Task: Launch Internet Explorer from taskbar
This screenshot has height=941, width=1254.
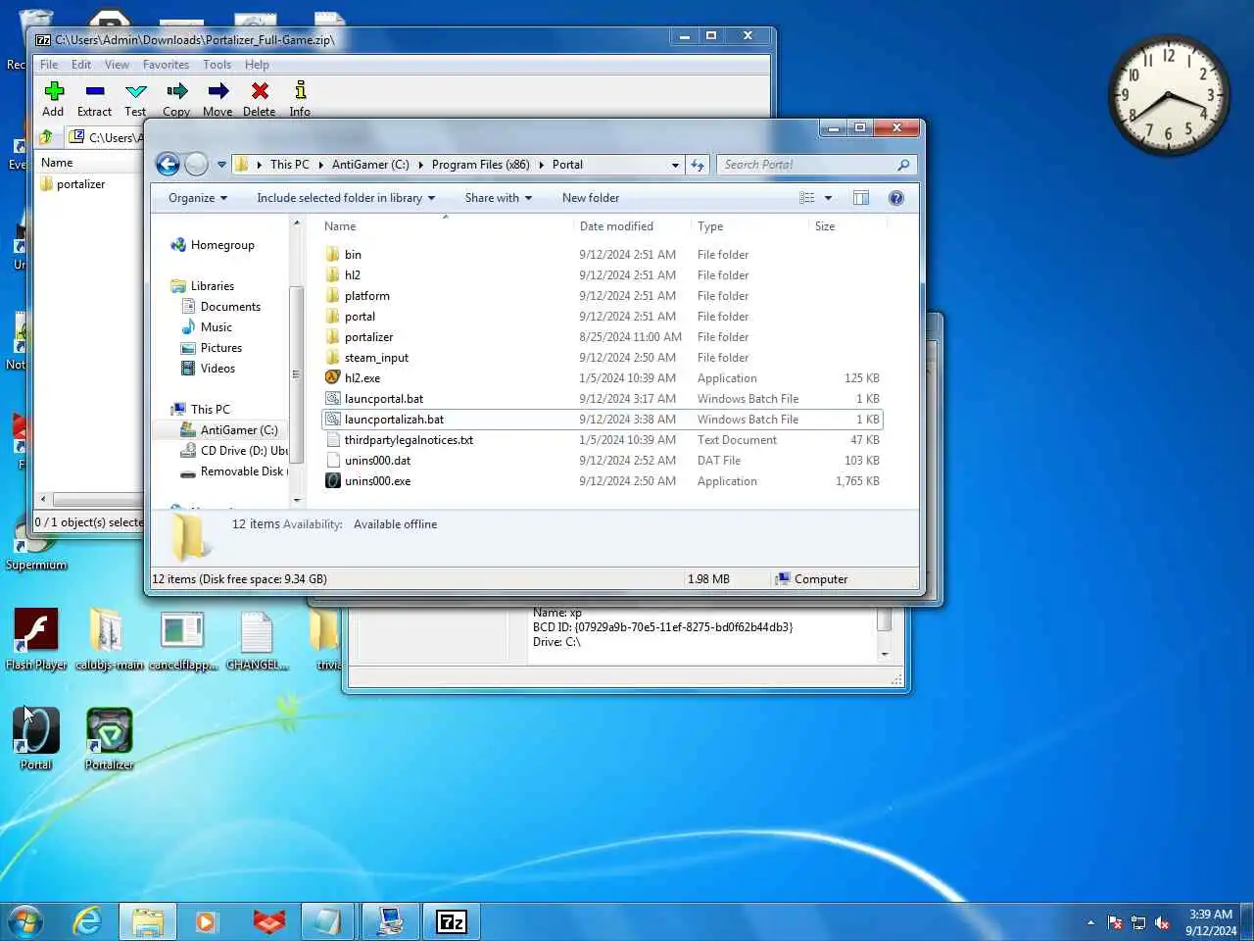Action: point(87,921)
